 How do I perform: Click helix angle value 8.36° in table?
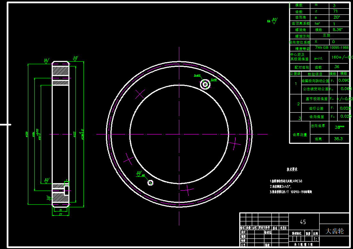[338, 30]
